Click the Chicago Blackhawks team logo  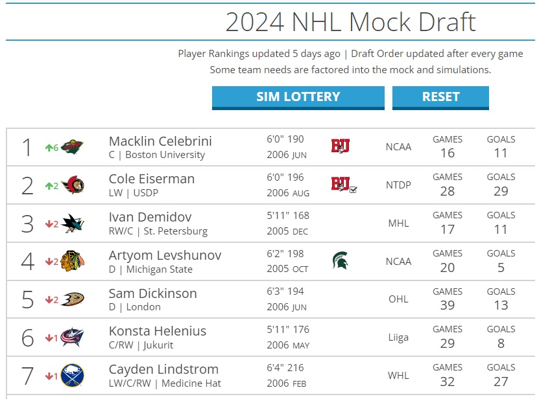[73, 261]
